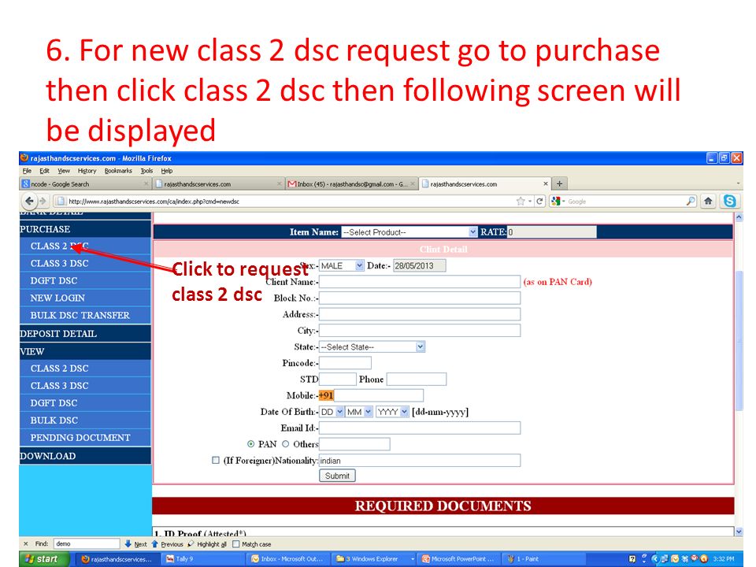Open the DD day dropdown

332,412
